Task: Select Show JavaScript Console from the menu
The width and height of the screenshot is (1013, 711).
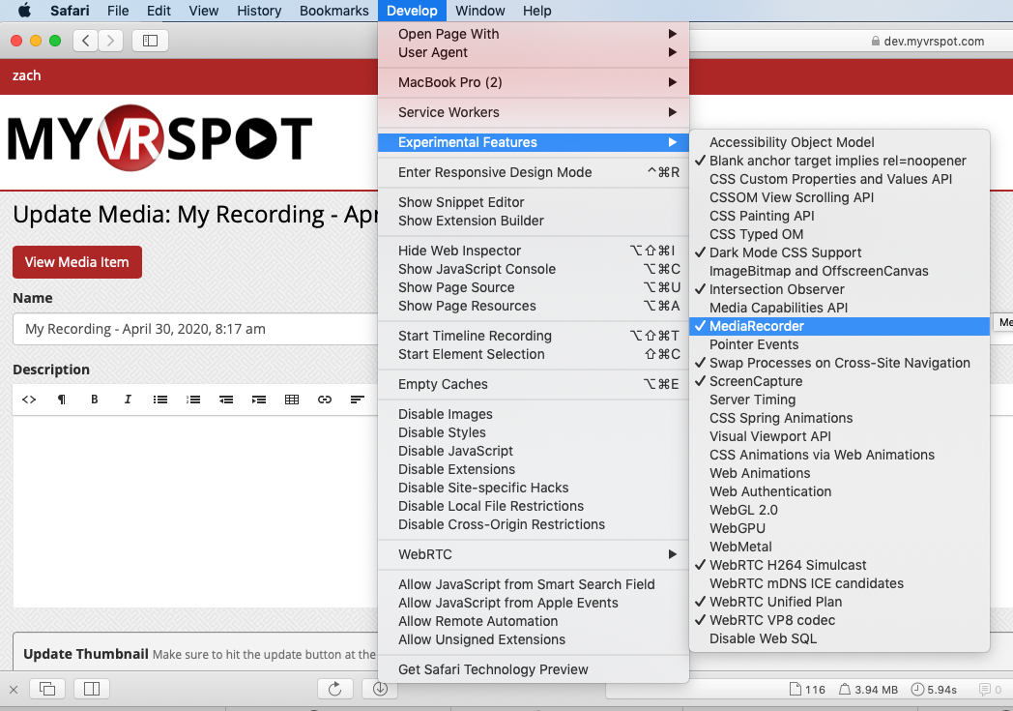Action: point(476,269)
